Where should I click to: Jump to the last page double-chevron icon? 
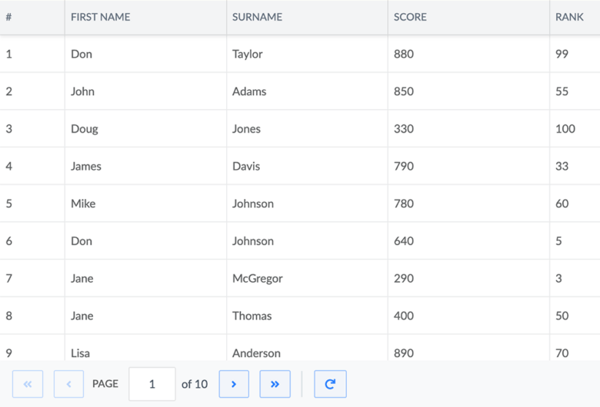point(275,384)
